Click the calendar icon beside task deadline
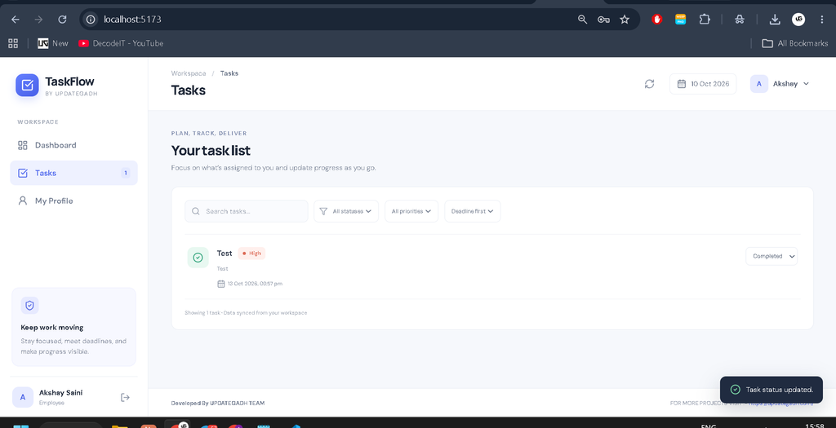This screenshot has height=428, width=836. click(220, 284)
